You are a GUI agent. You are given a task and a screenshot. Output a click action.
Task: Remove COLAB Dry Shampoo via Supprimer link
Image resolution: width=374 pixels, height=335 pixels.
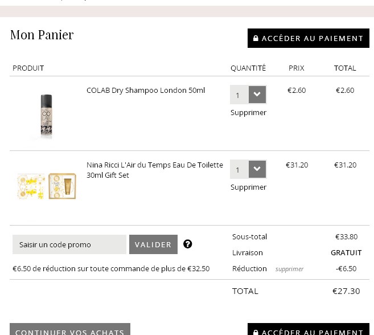tap(248, 113)
